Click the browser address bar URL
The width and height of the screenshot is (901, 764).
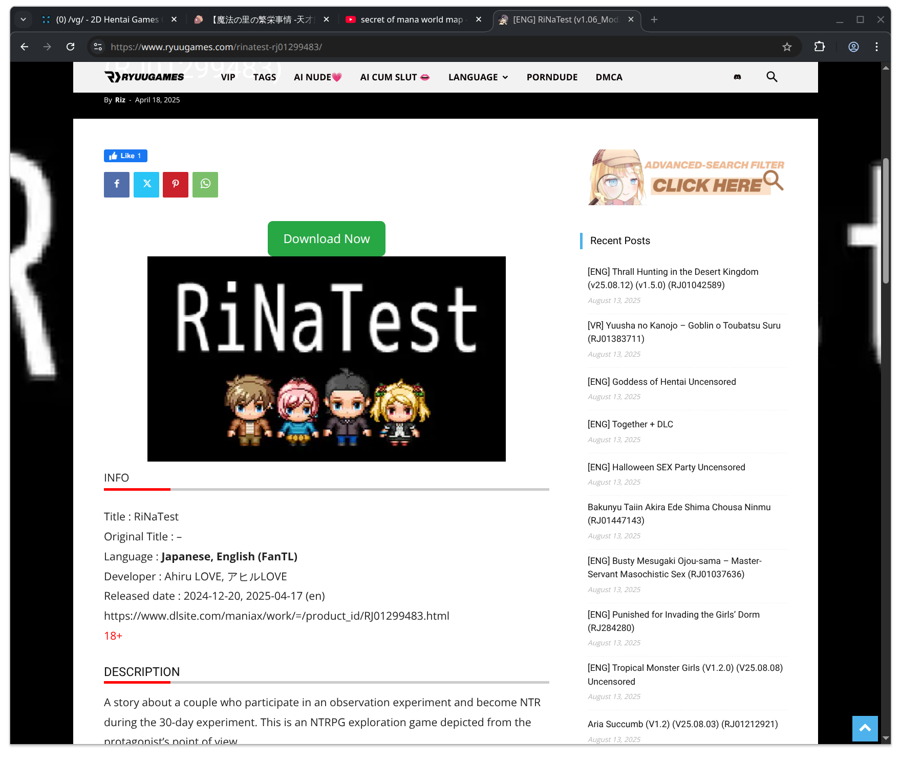click(217, 47)
